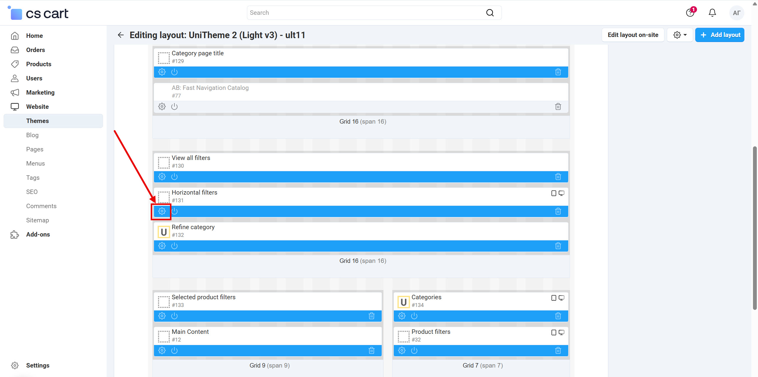Click the Marketing megaphone icon in sidebar

[15, 92]
